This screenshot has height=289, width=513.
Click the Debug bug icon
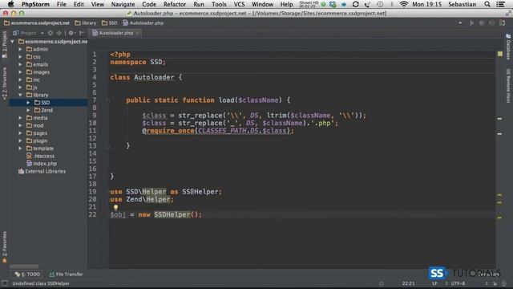[482, 23]
